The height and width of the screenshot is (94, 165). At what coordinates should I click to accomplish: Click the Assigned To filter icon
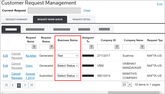tap(91, 46)
